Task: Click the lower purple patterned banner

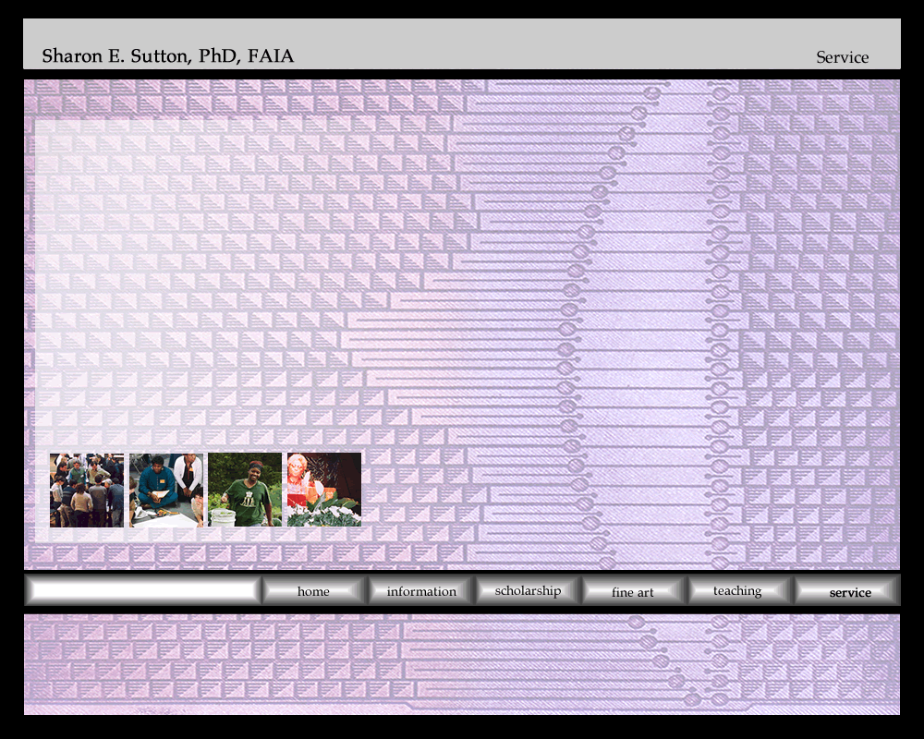Action: coord(462,665)
